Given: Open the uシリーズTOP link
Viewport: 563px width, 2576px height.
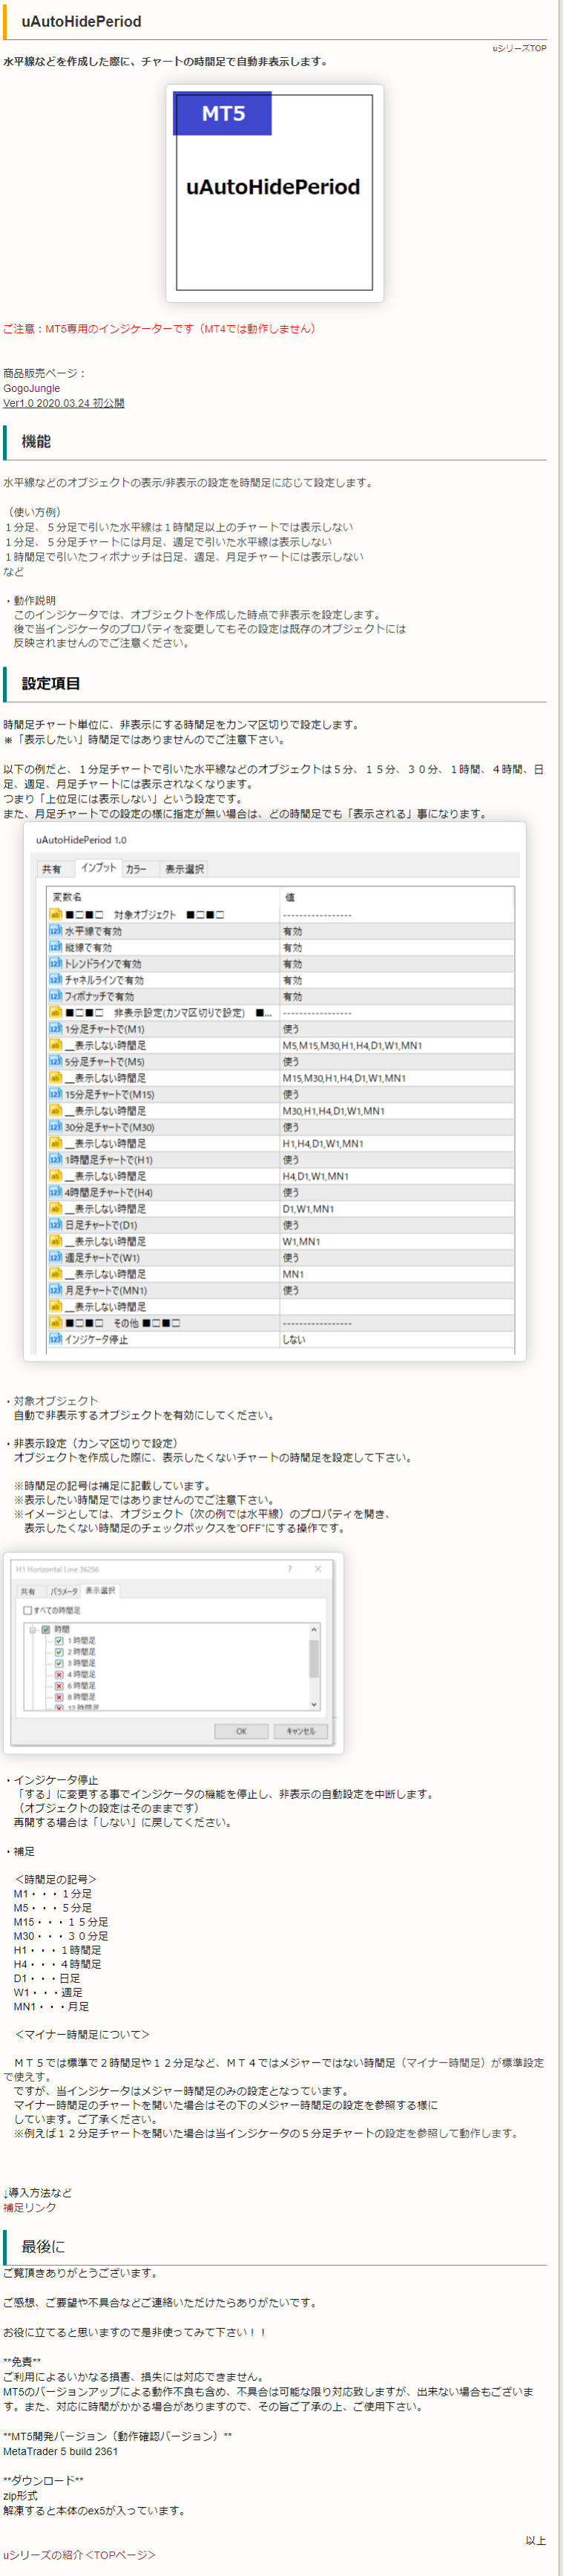Looking at the screenshot, I should click(x=519, y=48).
